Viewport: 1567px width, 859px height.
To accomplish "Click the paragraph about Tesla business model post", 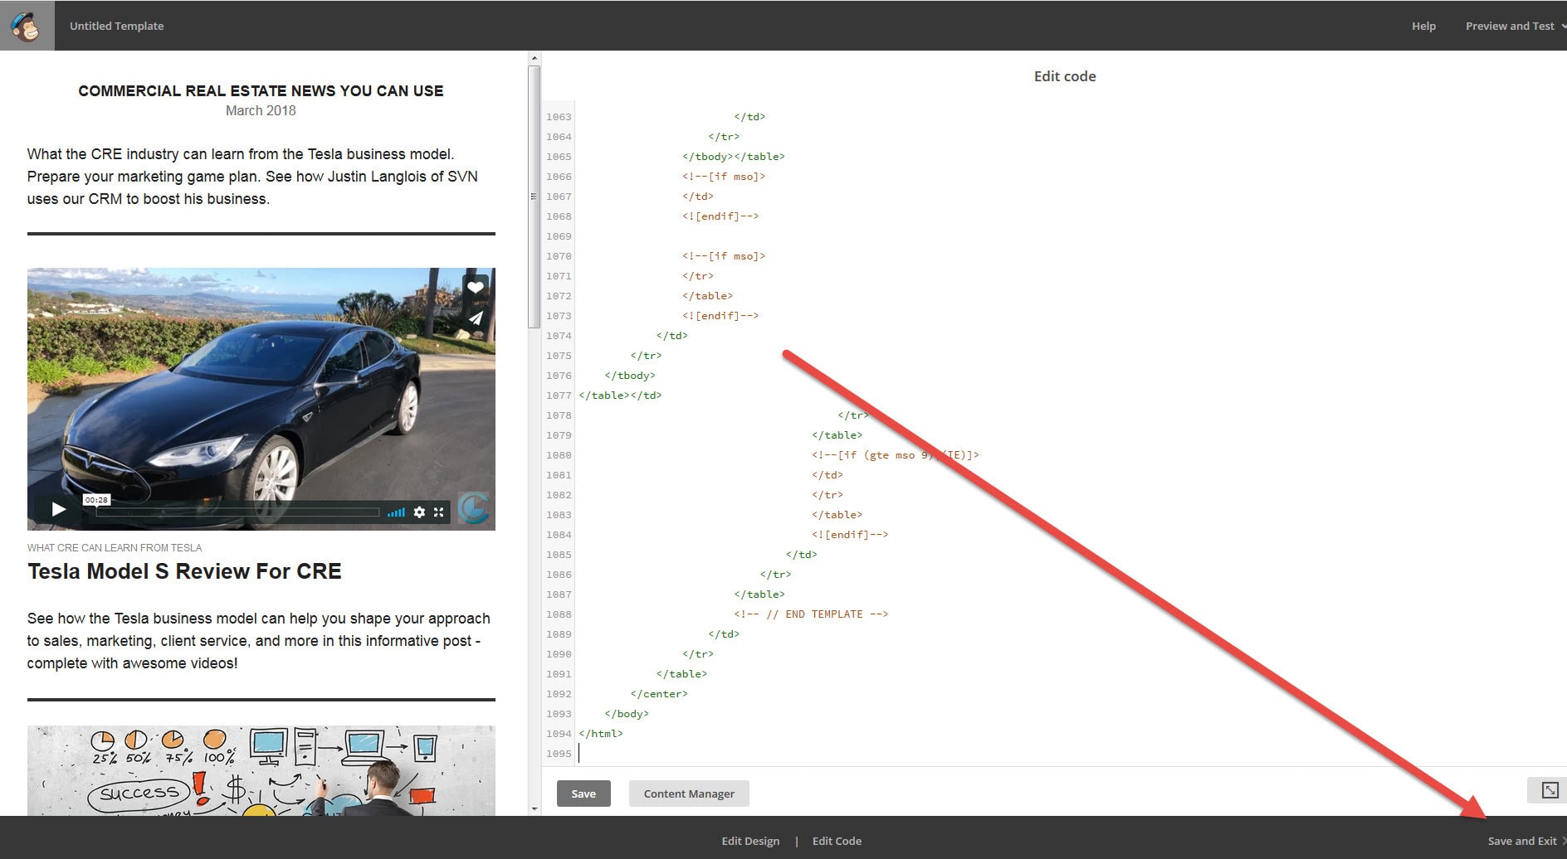I will point(259,641).
